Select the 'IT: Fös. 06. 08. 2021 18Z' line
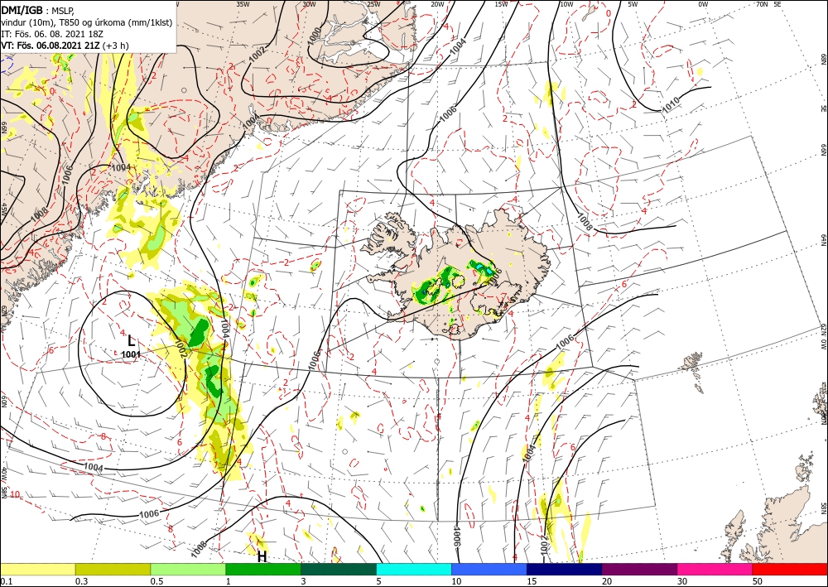The height and width of the screenshot is (587, 828). click(51, 34)
